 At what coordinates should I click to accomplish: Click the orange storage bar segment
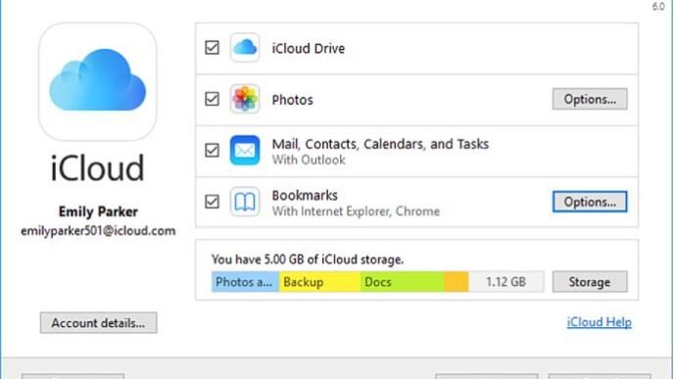pos(457,282)
